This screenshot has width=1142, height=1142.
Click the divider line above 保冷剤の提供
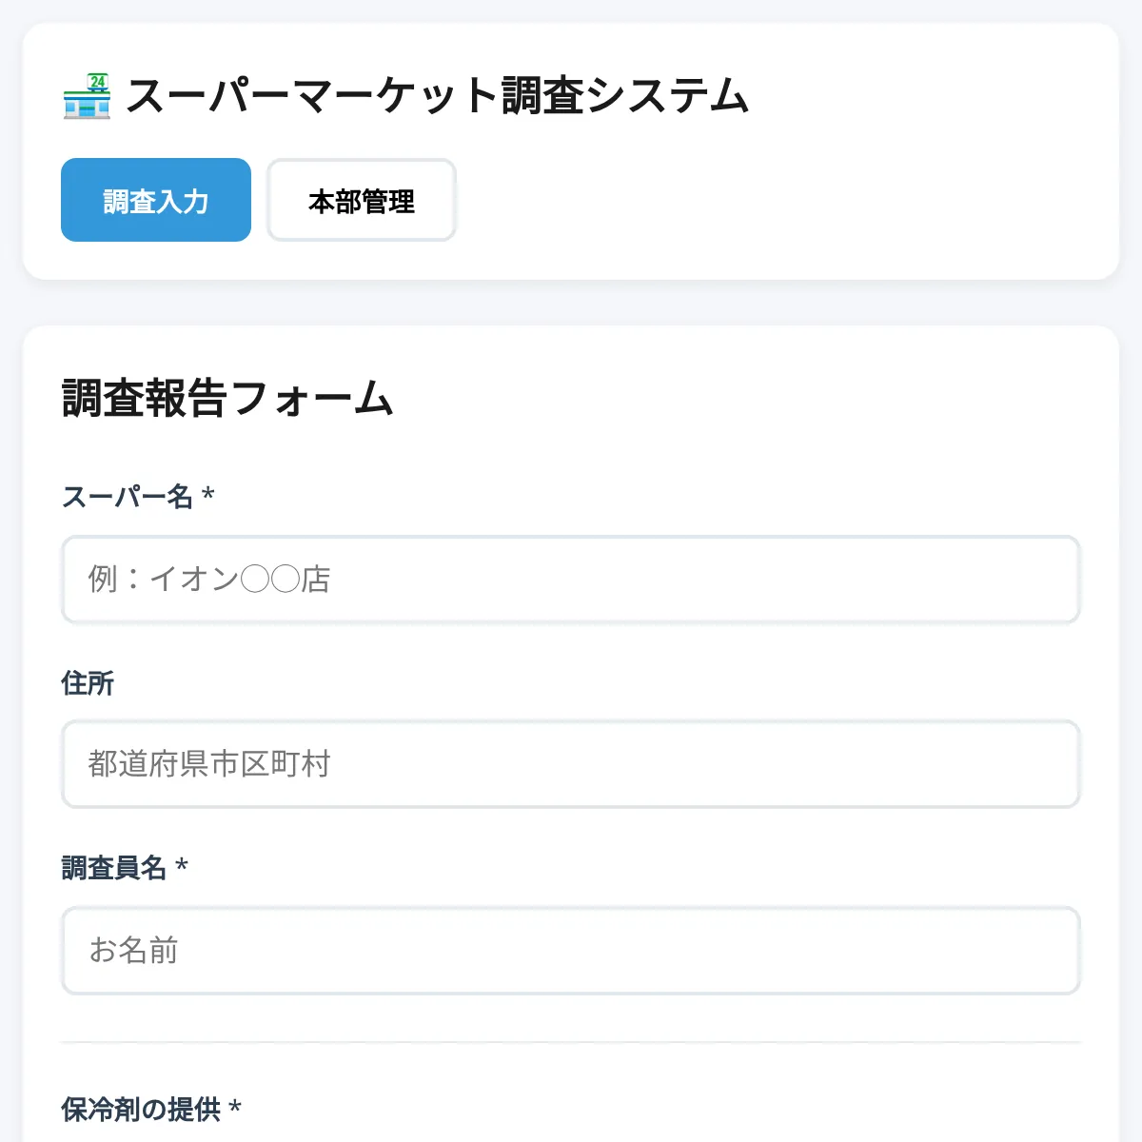[571, 1037]
